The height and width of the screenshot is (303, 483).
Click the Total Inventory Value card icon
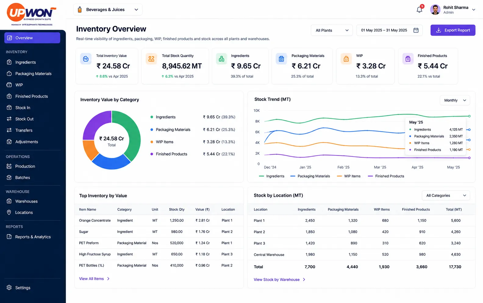click(x=86, y=59)
